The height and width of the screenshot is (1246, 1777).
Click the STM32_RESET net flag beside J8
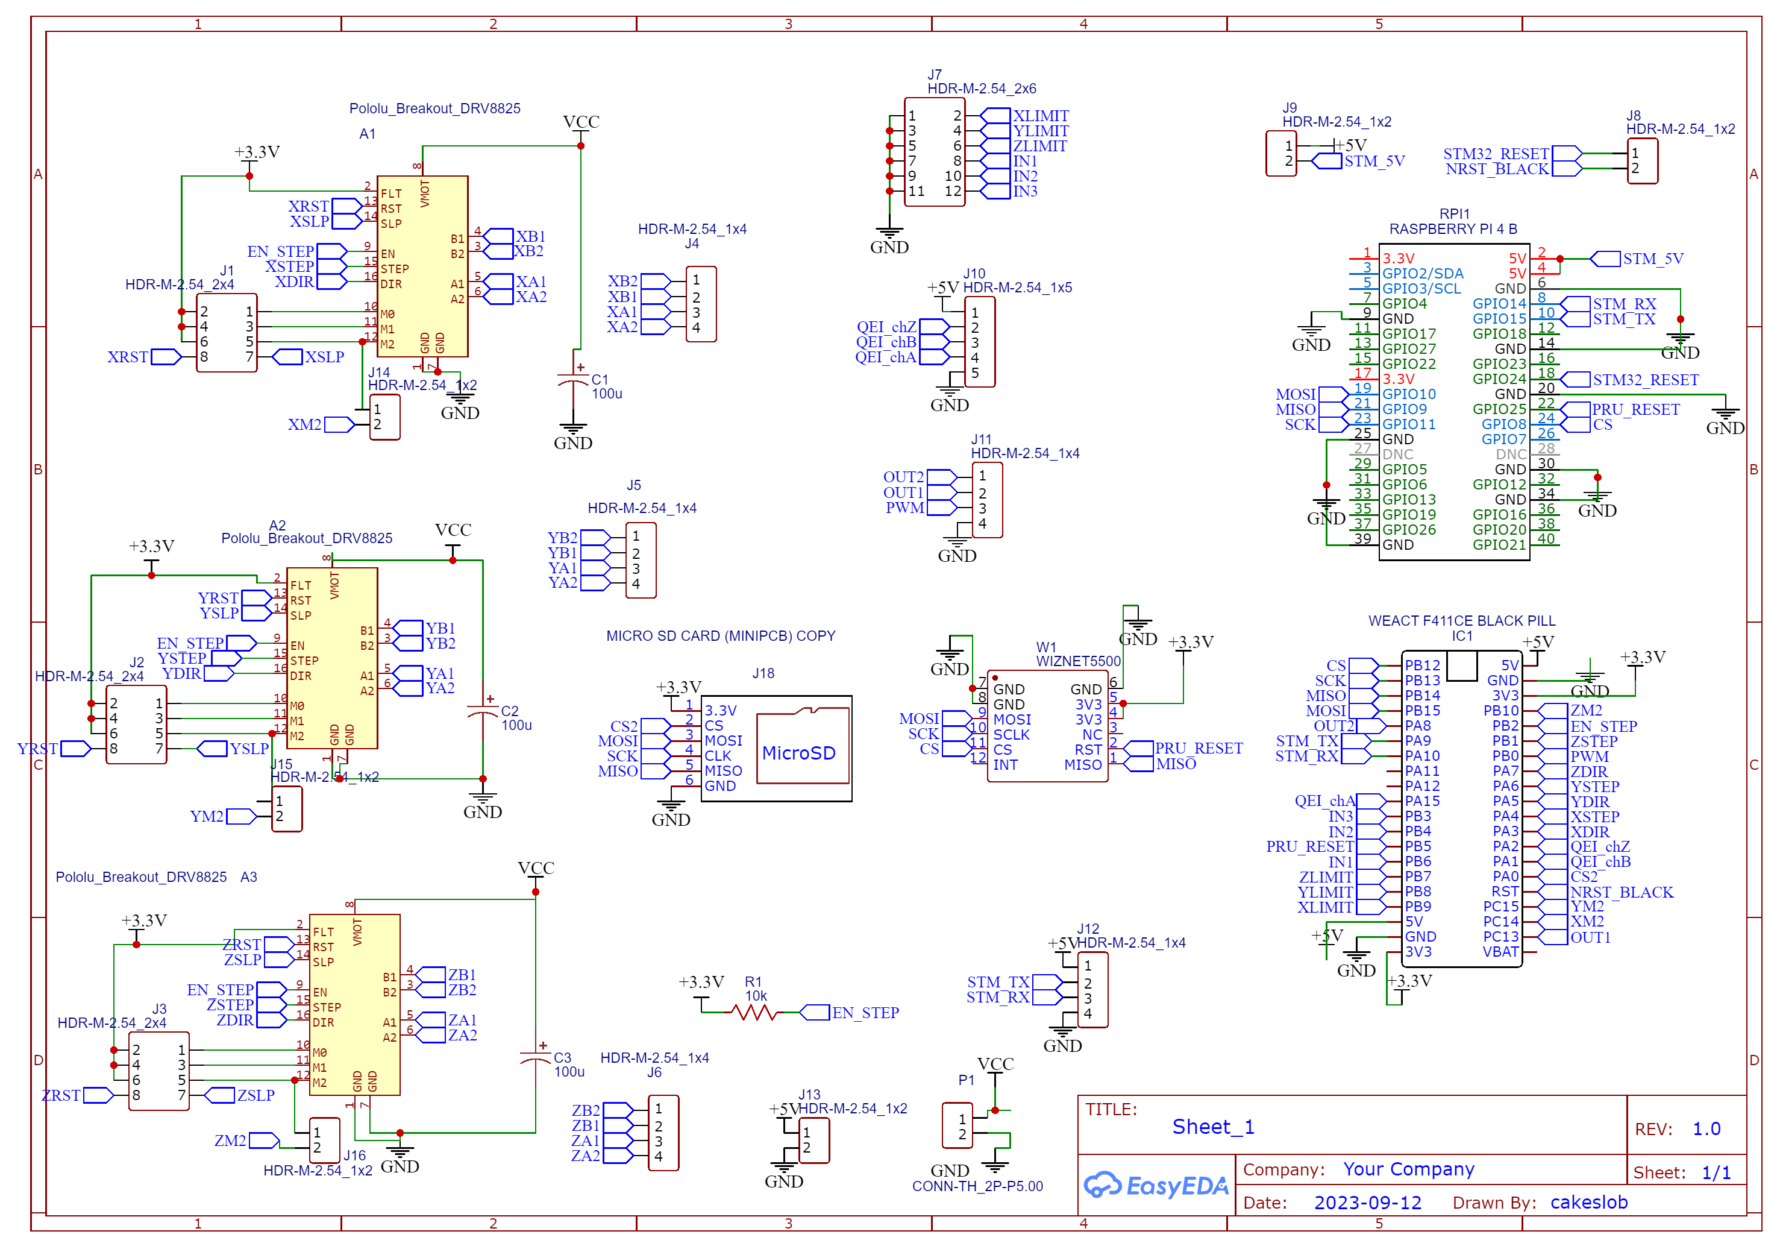pos(1512,153)
